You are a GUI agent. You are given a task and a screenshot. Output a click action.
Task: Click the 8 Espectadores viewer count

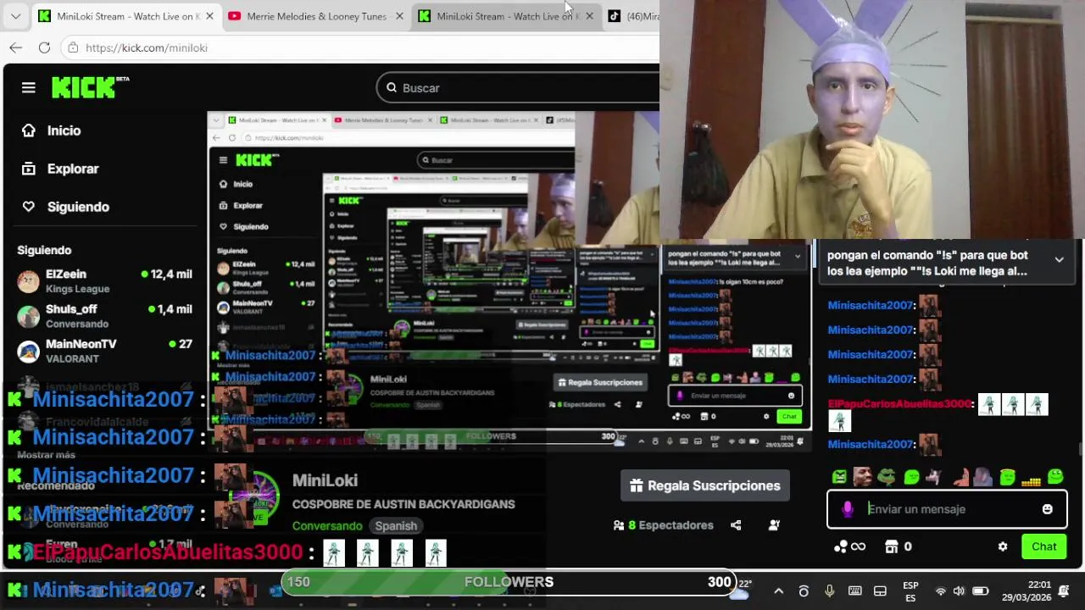[664, 525]
